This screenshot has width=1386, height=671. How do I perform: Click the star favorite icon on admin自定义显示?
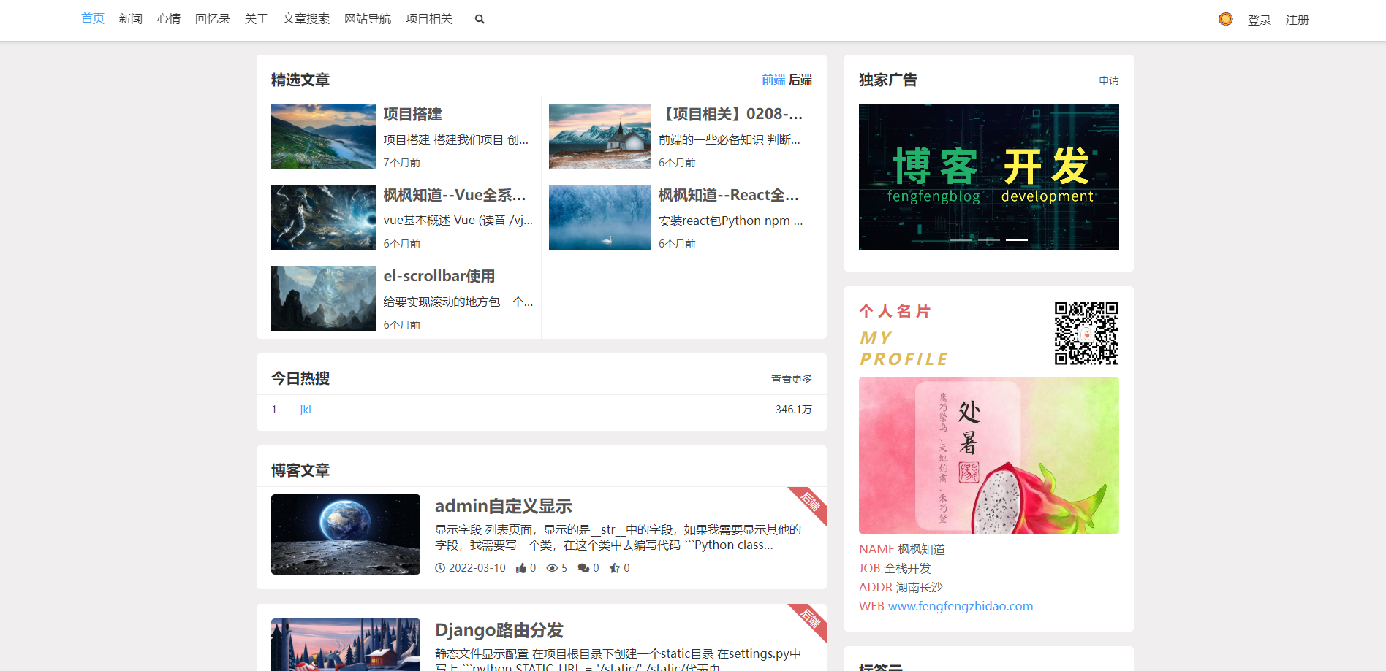[615, 568]
